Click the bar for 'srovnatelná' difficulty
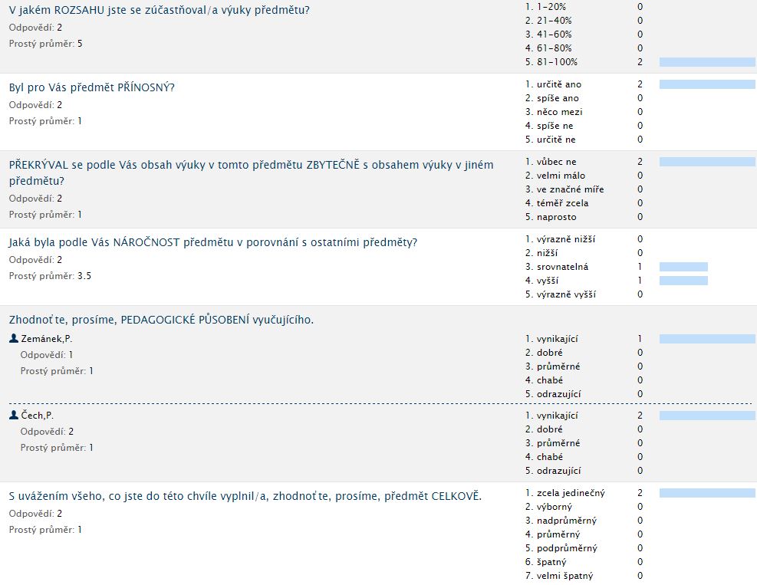 coord(683,267)
